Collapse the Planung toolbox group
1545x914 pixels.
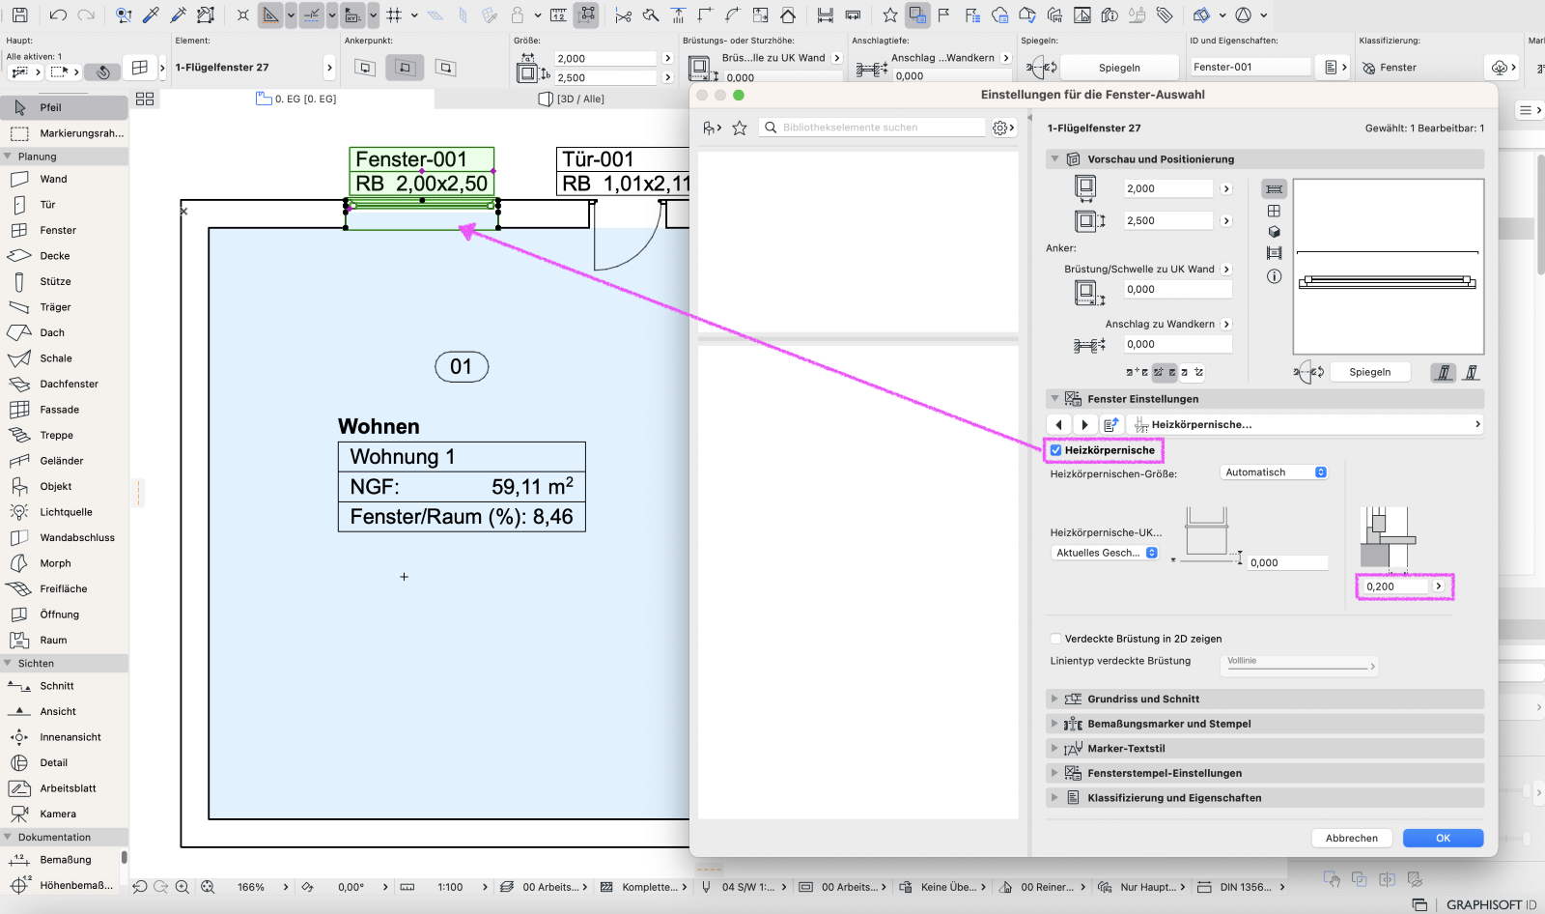click(x=8, y=157)
